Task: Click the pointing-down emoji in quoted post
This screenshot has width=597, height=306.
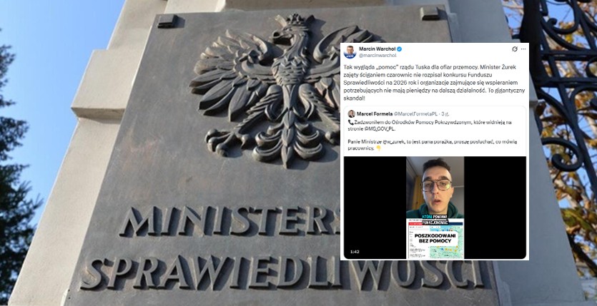Action: click(x=378, y=148)
